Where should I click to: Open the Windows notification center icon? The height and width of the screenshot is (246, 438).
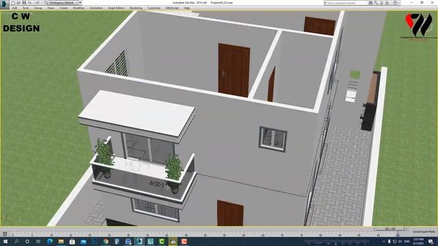point(430,241)
